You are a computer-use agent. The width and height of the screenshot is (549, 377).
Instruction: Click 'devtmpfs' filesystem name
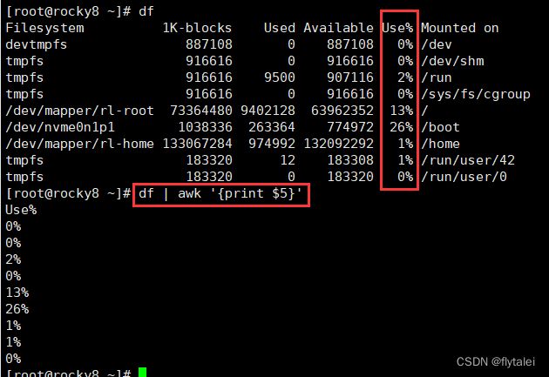tap(37, 44)
